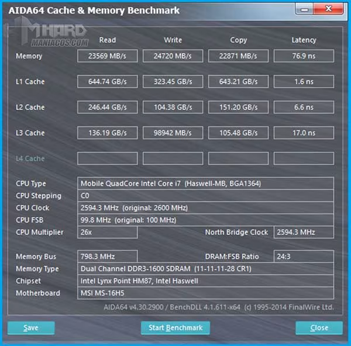
Task: Select CPU FSB value 99.8 MHz
Action: (x=205, y=220)
